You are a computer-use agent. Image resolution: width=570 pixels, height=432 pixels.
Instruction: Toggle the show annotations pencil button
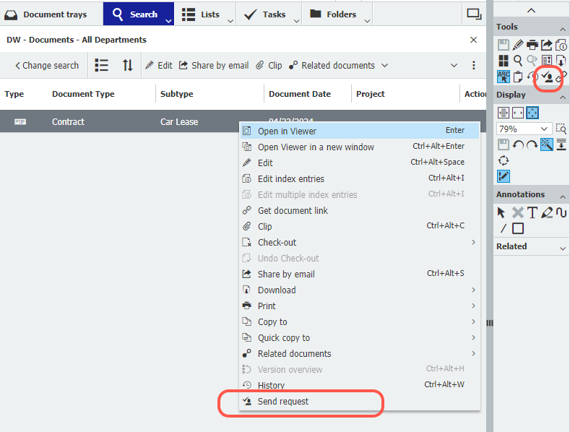[x=504, y=176]
